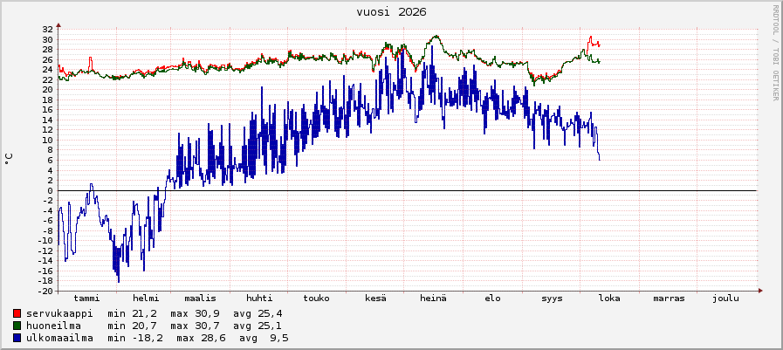Click huoneilma 'min 20,7' value
The image size is (783, 350).
(133, 326)
